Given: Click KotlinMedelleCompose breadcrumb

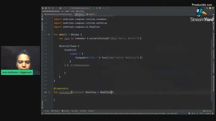Looking at the screenshot, I should [51, 11].
